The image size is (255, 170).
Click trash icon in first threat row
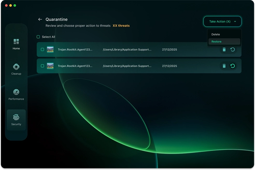coord(224,49)
